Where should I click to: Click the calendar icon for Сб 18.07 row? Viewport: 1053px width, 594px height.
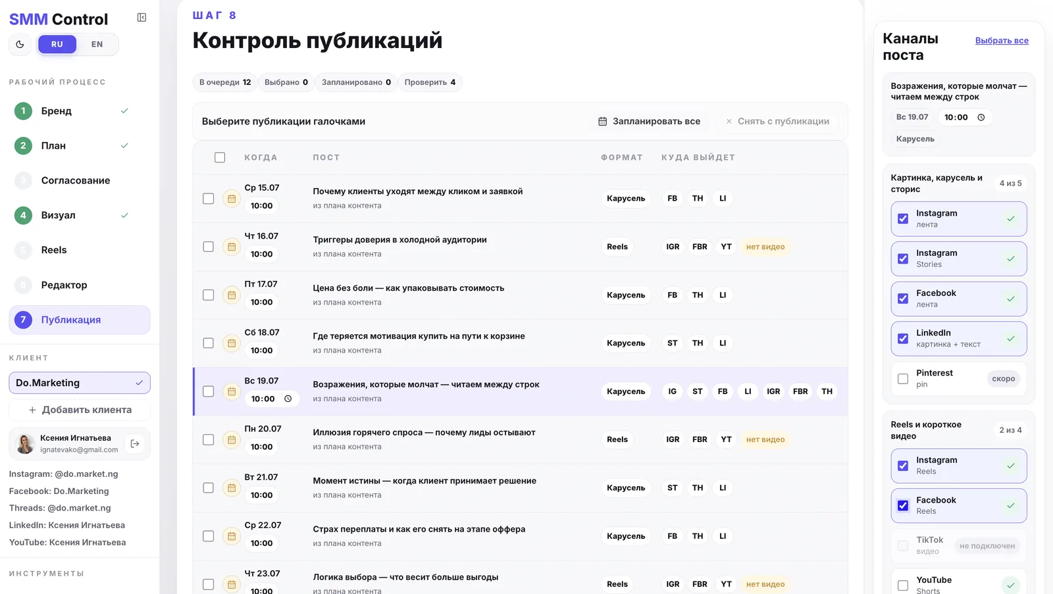click(232, 343)
